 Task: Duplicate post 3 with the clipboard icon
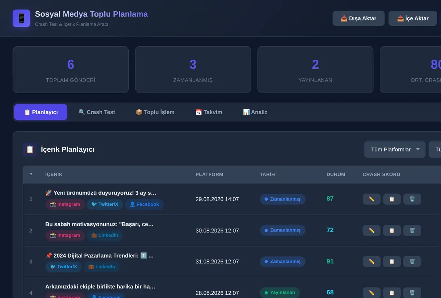click(392, 262)
